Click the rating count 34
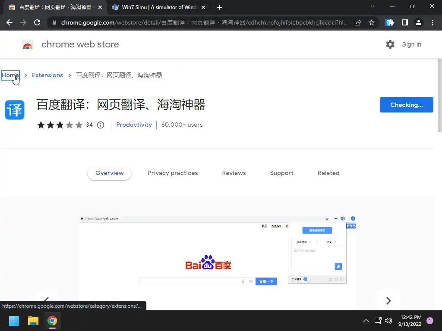 coord(89,125)
